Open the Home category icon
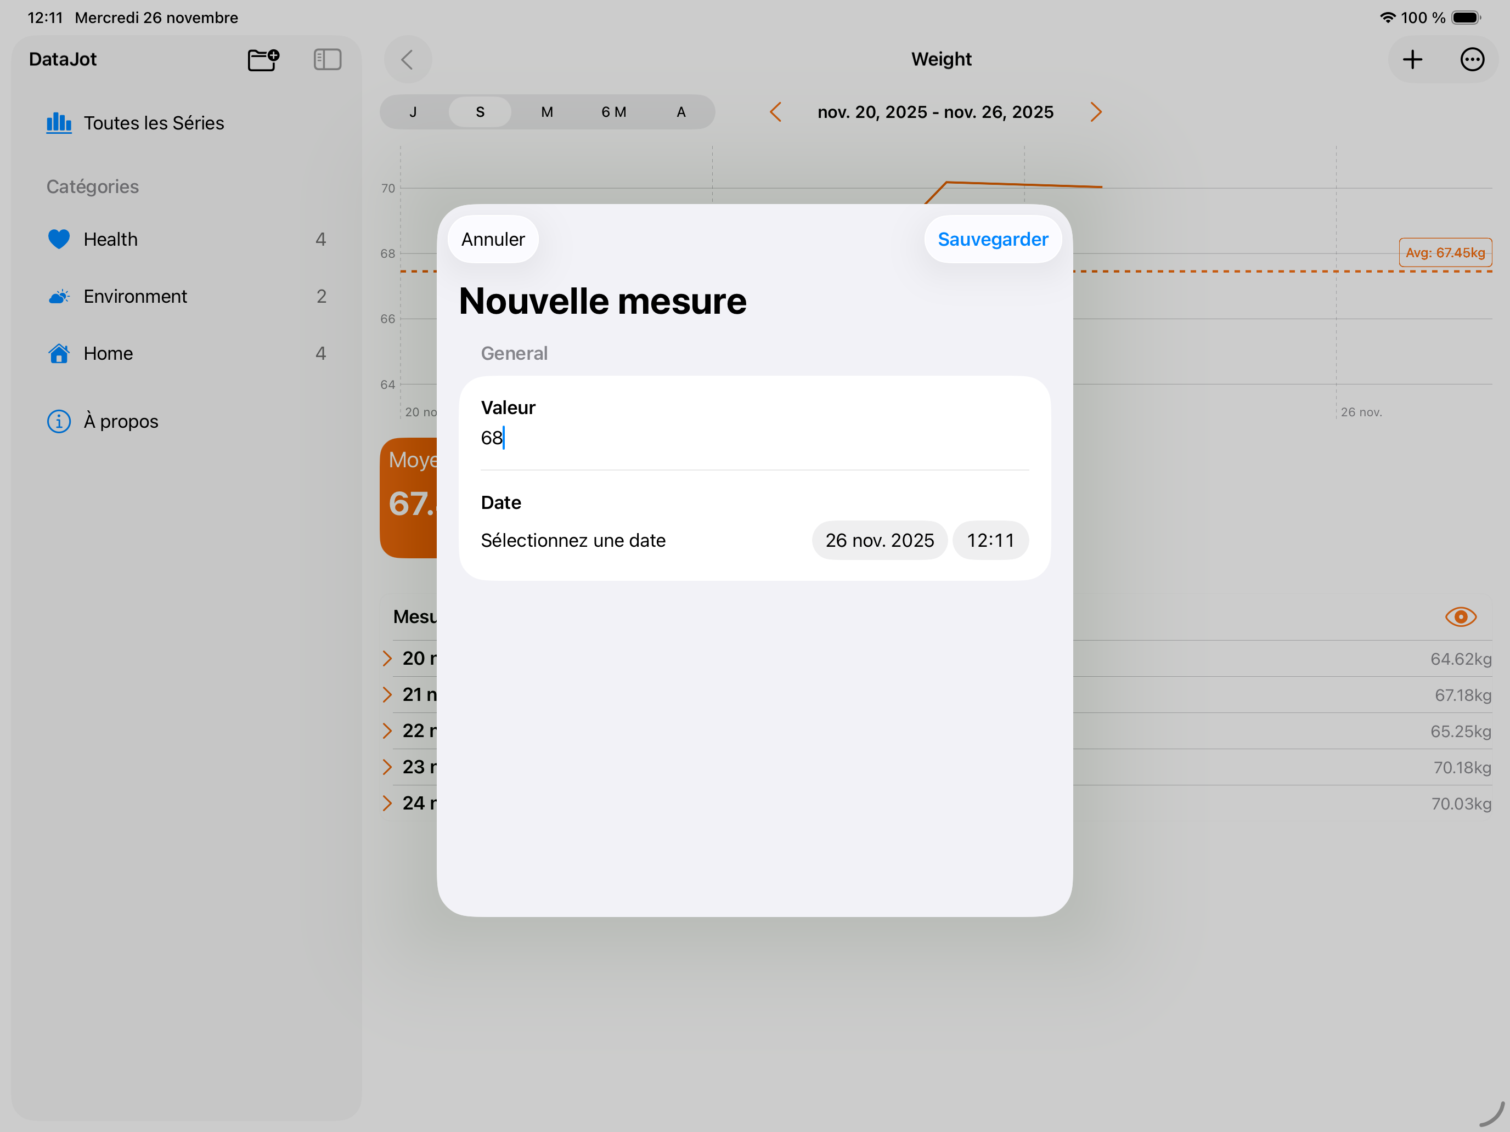The width and height of the screenshot is (1510, 1132). click(x=59, y=353)
